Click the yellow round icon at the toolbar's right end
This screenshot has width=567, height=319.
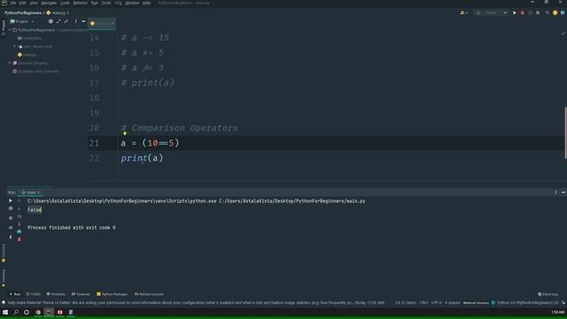tap(555, 12)
